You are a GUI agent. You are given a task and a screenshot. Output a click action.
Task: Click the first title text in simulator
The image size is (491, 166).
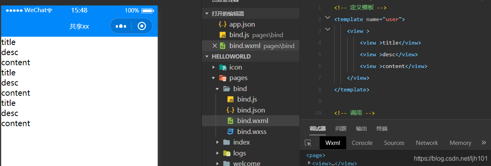click(9, 42)
